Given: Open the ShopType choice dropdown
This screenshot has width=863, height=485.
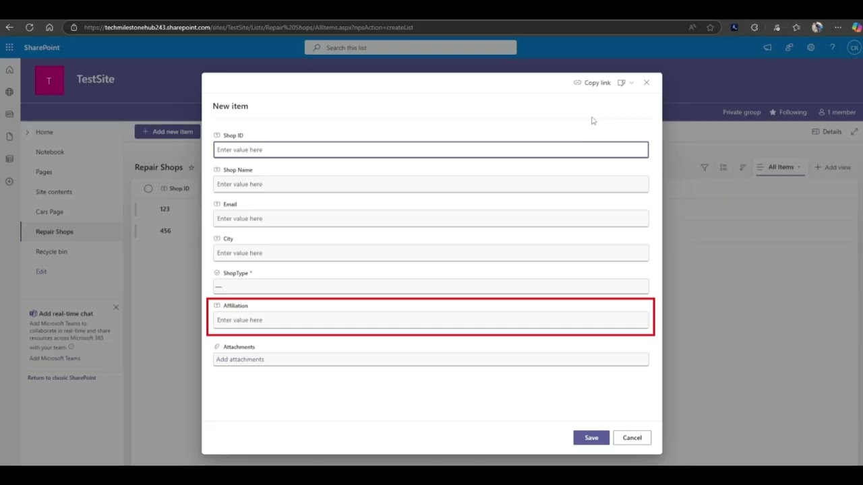Looking at the screenshot, I should coord(431,286).
